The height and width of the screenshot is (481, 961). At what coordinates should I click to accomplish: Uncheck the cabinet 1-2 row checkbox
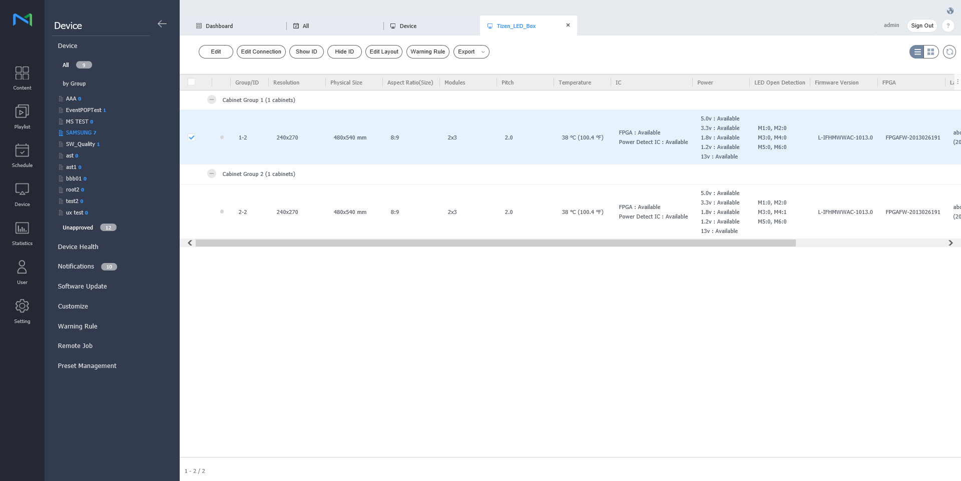click(x=192, y=137)
